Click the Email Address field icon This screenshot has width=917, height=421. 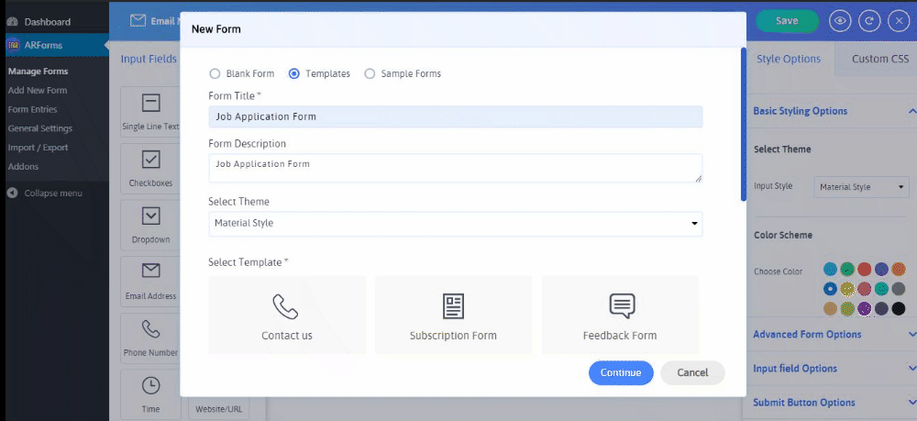(150, 271)
